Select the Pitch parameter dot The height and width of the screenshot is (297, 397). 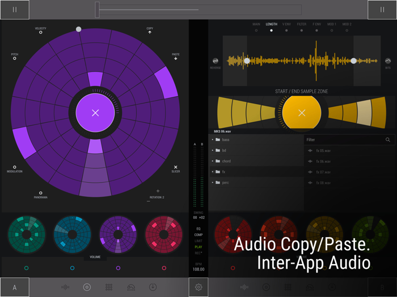[15, 58]
